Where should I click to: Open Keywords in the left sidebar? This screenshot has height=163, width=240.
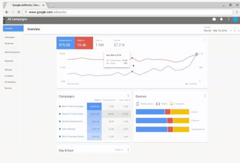9,61
